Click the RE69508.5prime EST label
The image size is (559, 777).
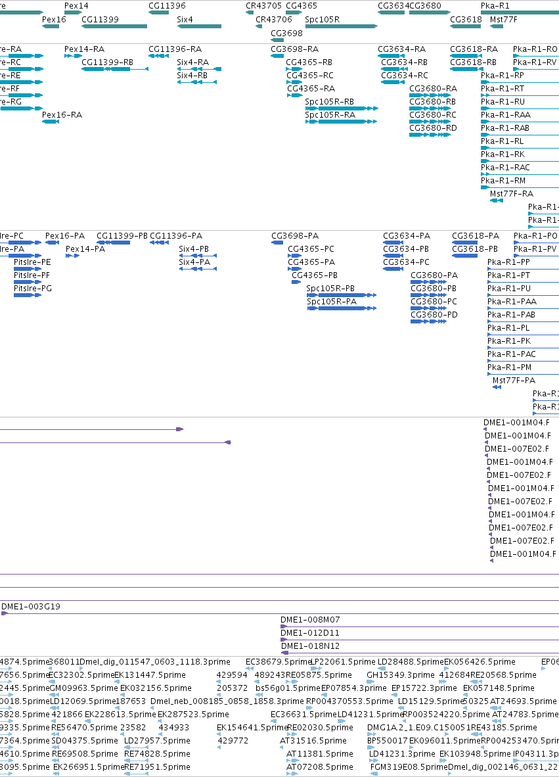point(85,754)
